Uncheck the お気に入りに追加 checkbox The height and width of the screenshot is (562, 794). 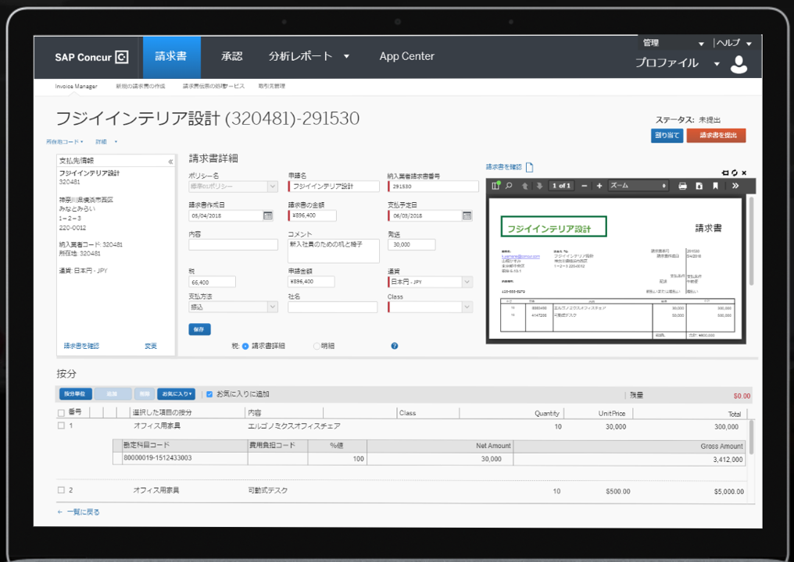209,394
